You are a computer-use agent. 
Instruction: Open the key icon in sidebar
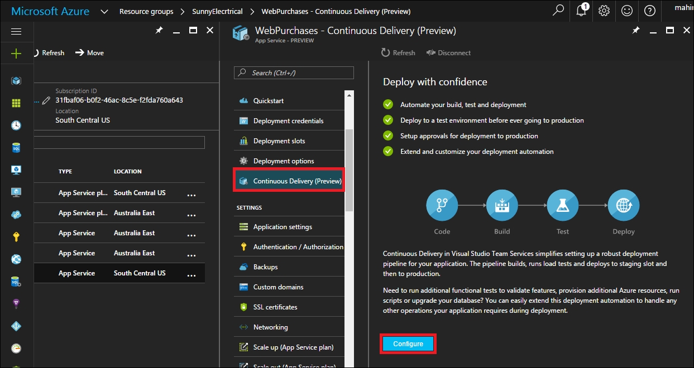16,237
